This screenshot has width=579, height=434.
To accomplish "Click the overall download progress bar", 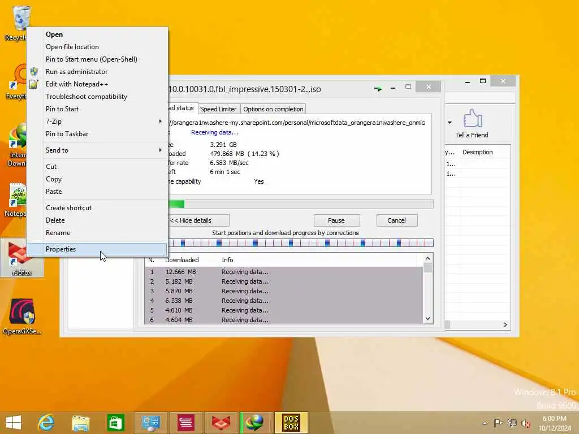I will point(301,203).
